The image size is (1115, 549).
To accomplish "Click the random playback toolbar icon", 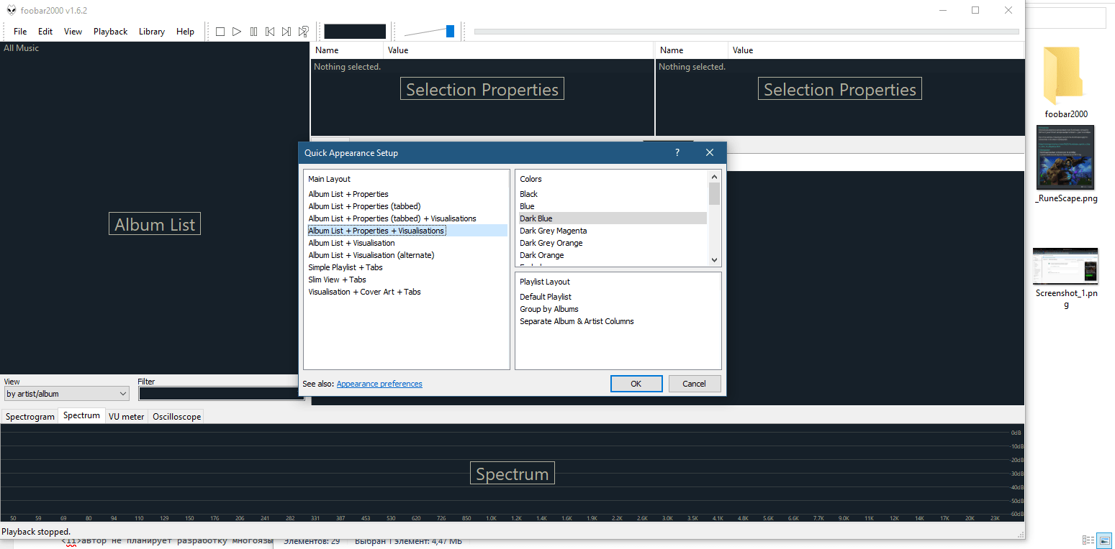I will [304, 32].
